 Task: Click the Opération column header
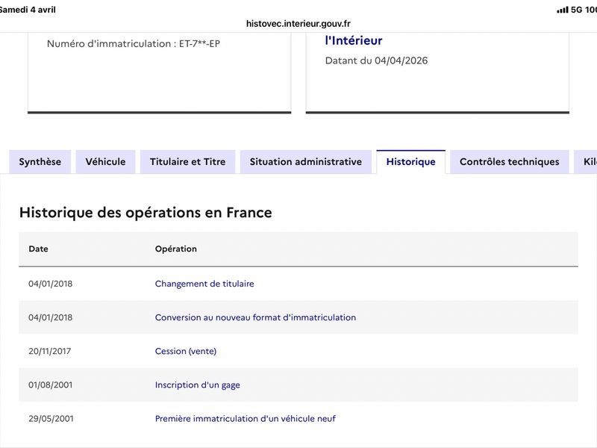[176, 249]
